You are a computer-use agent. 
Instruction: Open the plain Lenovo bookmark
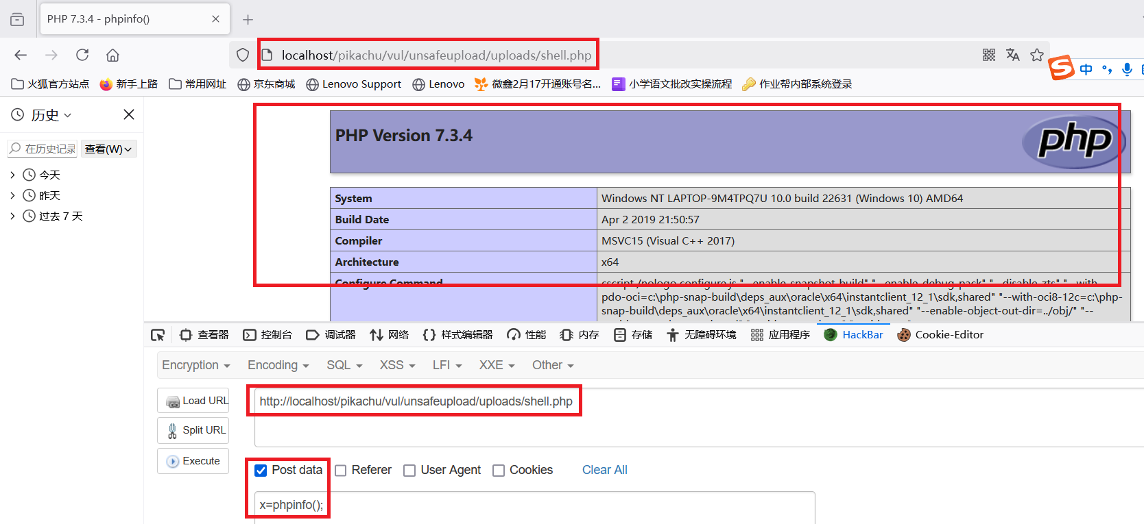pos(438,84)
